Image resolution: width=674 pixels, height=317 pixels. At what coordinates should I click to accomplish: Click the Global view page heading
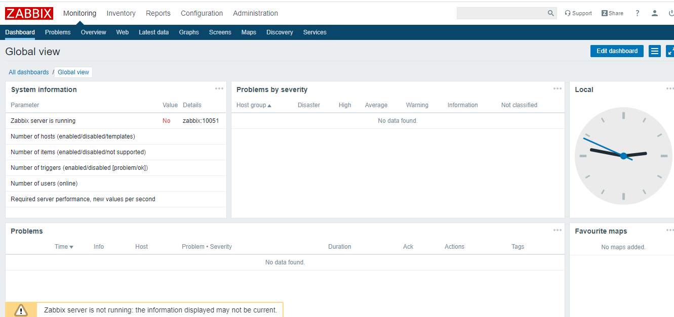[32, 52]
